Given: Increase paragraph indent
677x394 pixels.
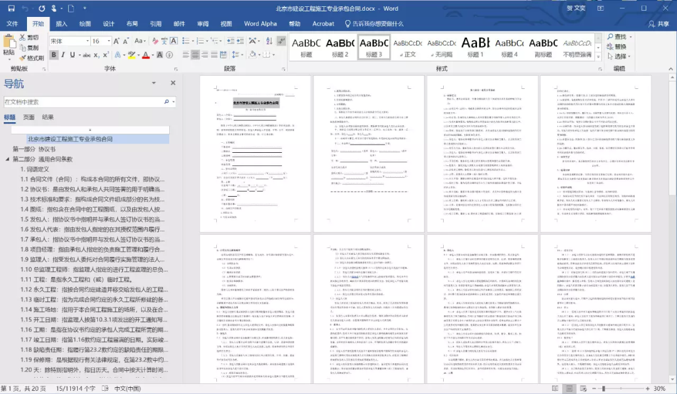Looking at the screenshot, I should click(x=240, y=41).
